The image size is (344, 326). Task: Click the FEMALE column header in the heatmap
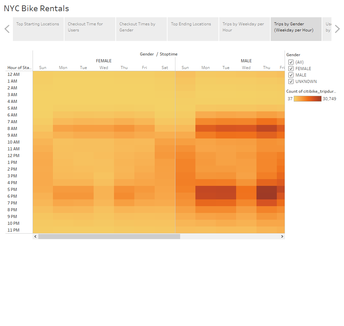click(103, 61)
